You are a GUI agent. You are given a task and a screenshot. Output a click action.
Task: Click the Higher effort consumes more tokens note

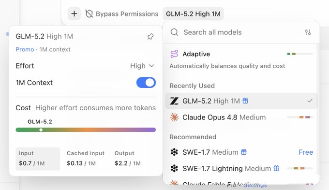95,108
